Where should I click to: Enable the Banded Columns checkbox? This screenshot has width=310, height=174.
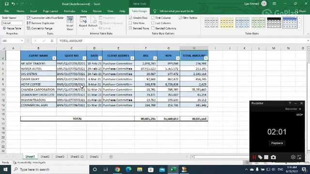[153, 28]
